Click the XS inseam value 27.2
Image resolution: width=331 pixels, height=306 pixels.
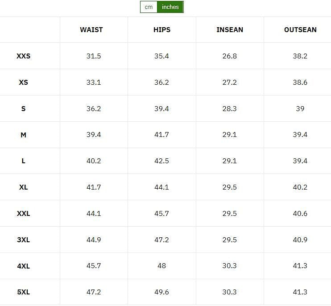click(x=230, y=83)
